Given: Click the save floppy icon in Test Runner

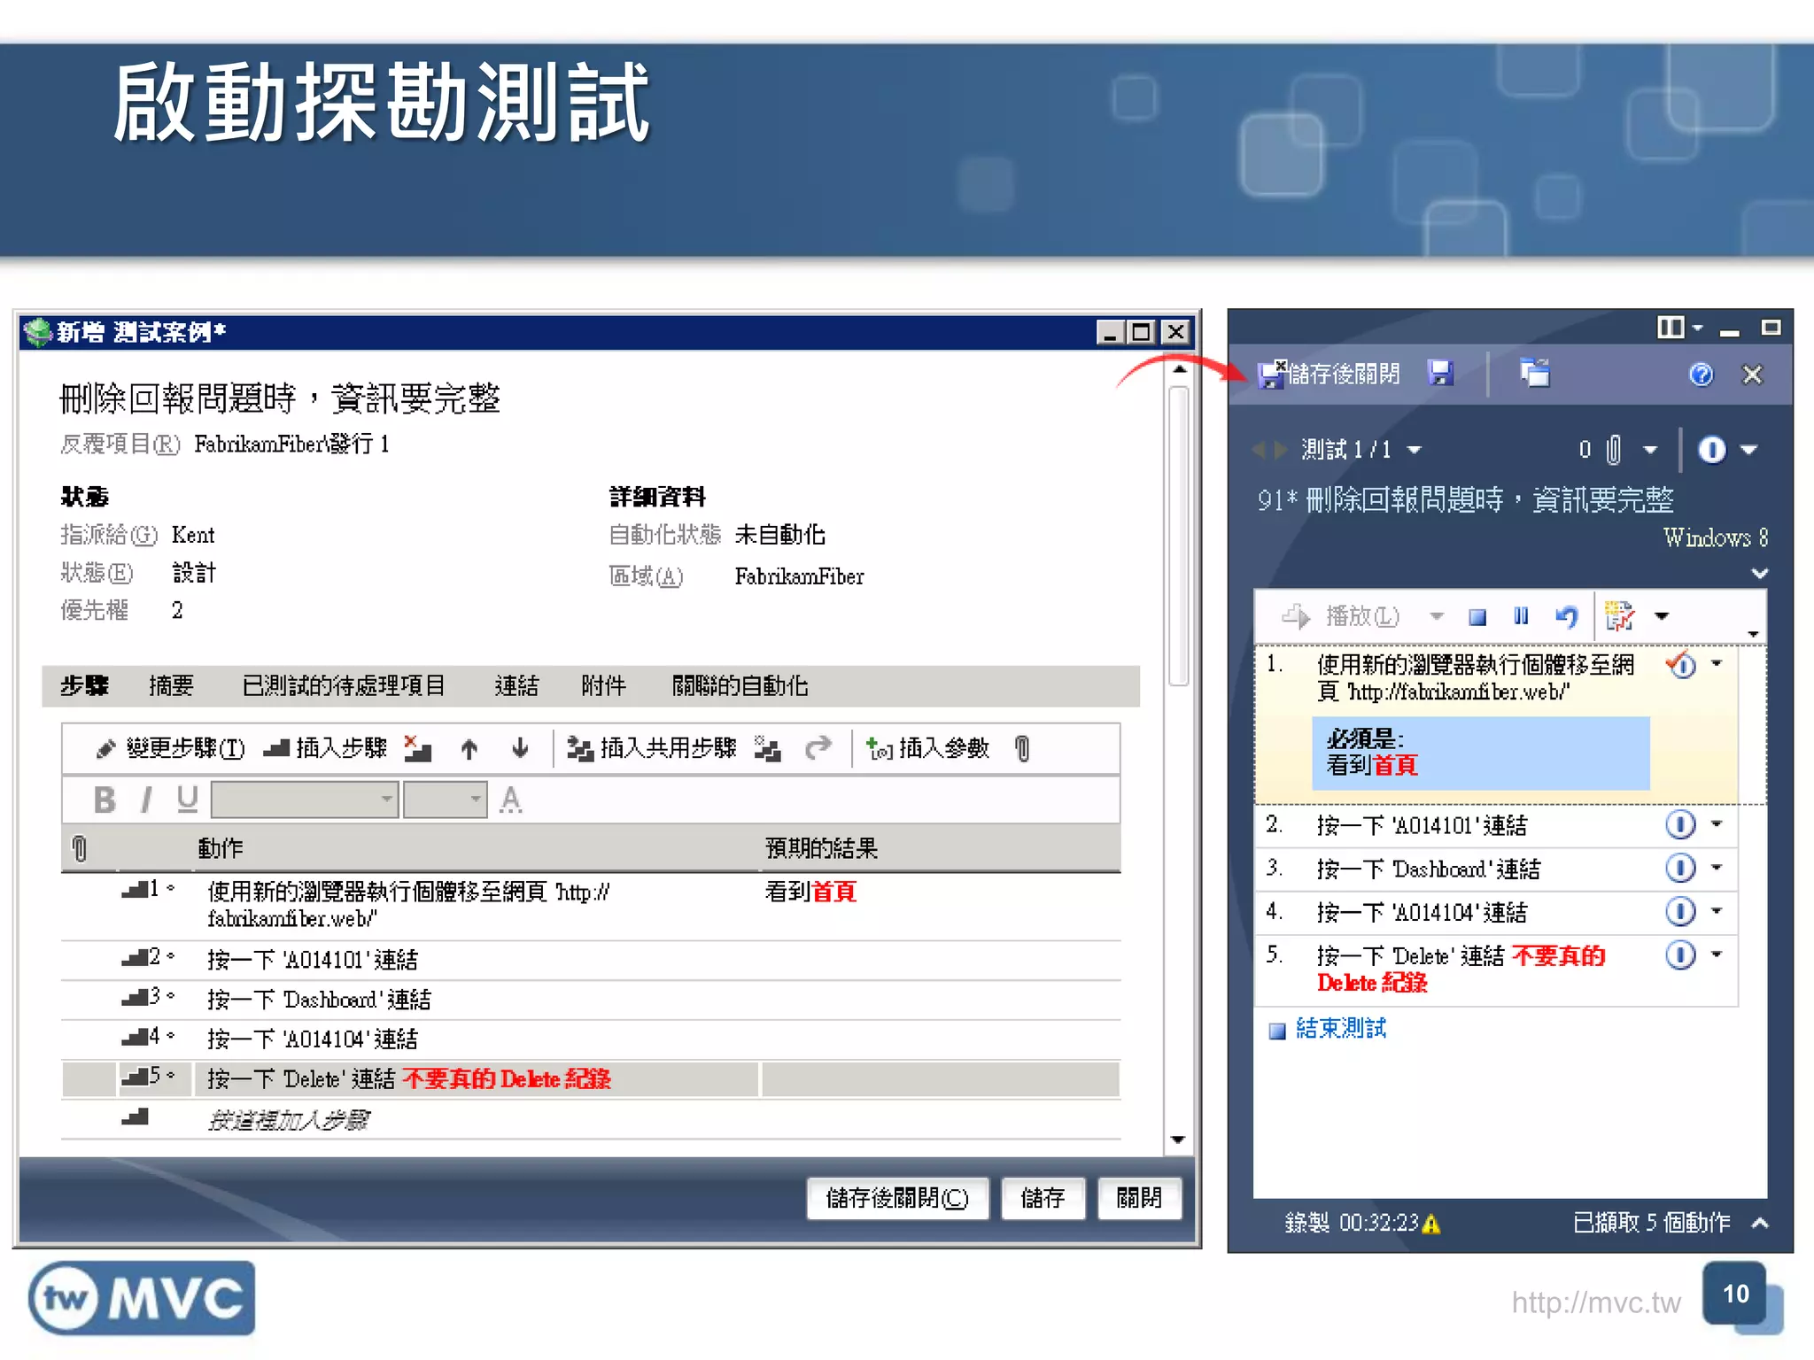Looking at the screenshot, I should pyautogui.click(x=1441, y=374).
